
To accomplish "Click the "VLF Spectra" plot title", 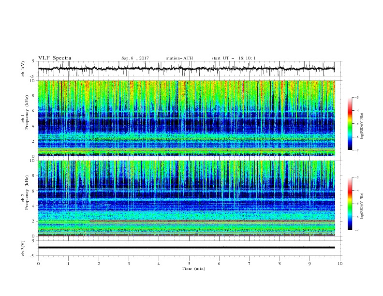I will click(x=55, y=58).
